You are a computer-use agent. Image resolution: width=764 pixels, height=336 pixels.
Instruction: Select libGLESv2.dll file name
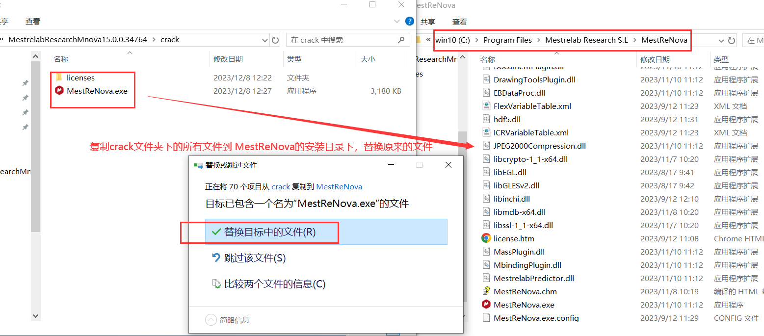pyautogui.click(x=516, y=185)
